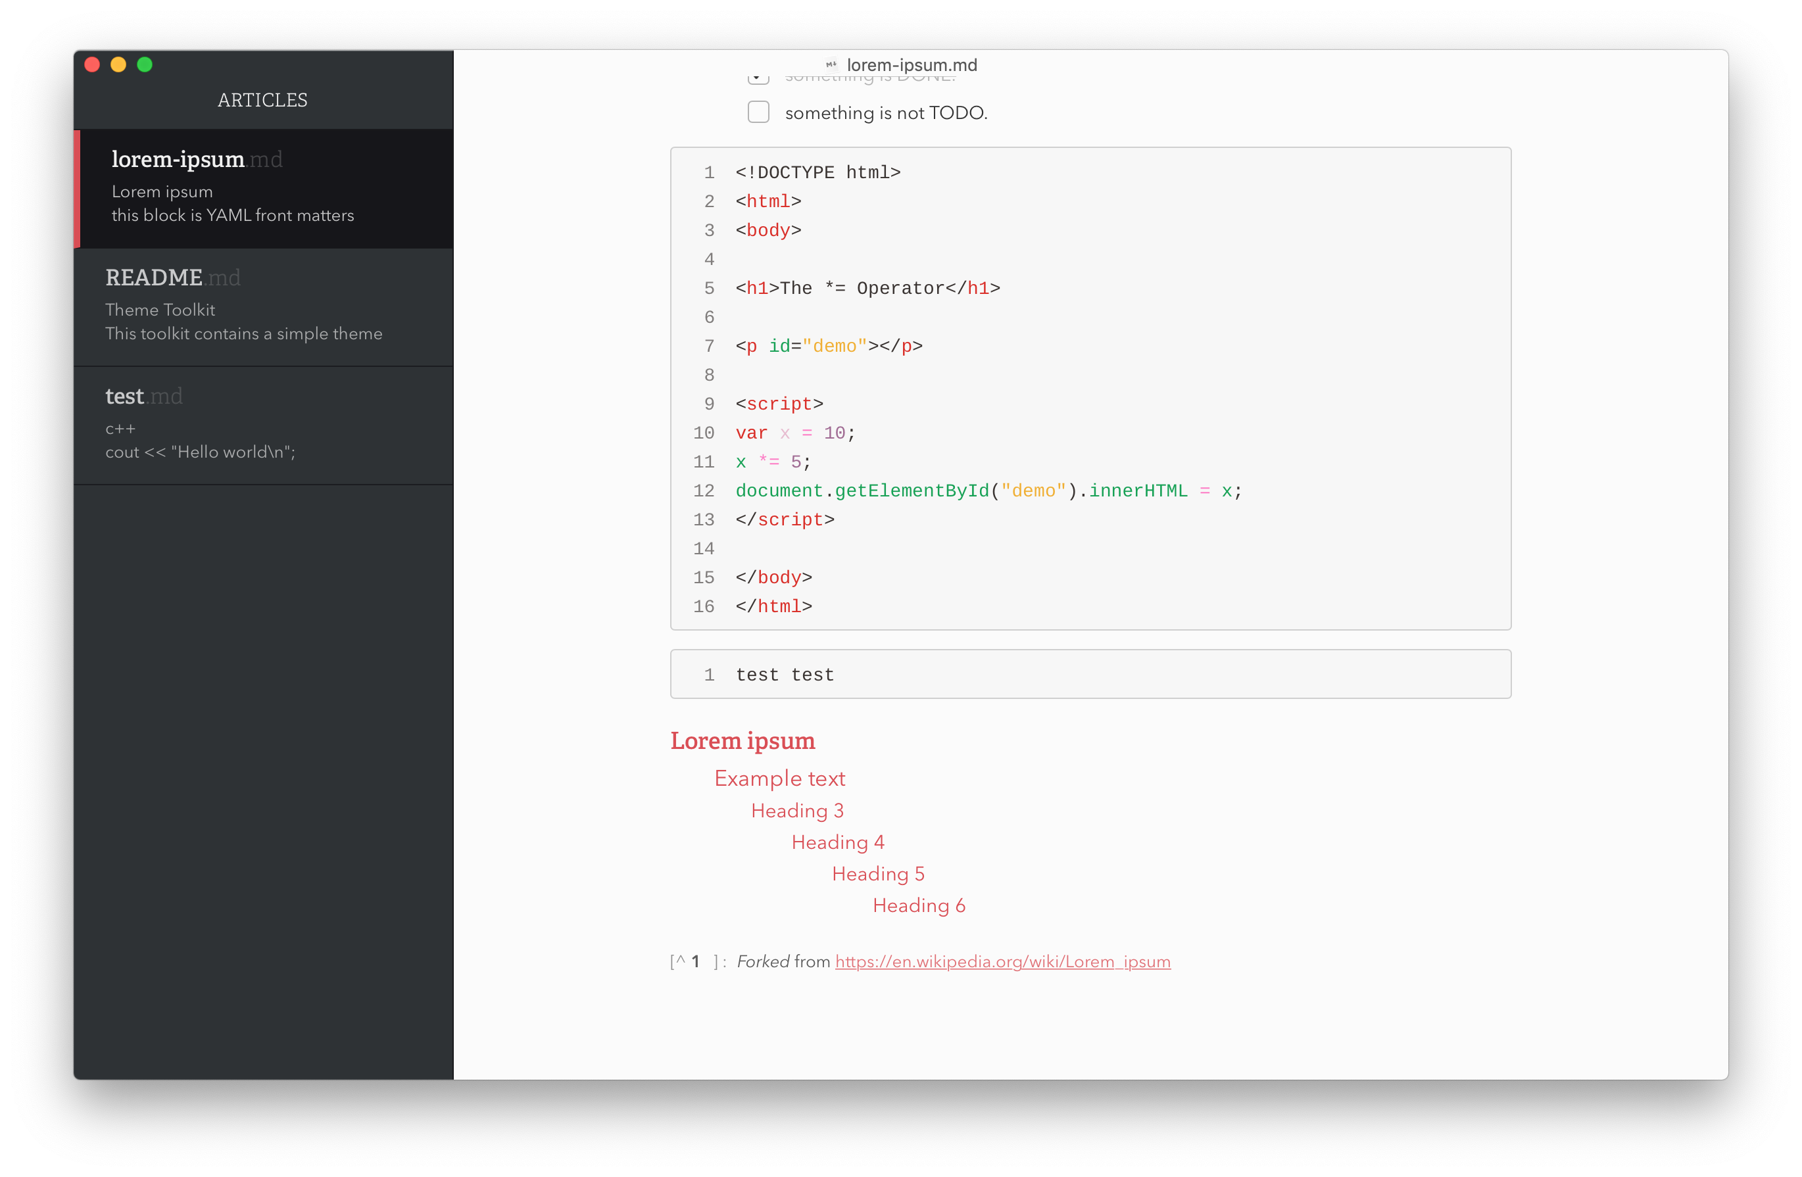Open the Wikipedia Lorem ipsum link
Viewport: 1802px width, 1177px height.
click(x=1002, y=961)
